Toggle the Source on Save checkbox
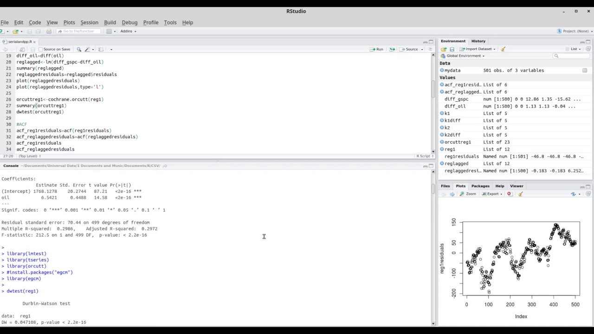This screenshot has width=594, height=334. 40,49
